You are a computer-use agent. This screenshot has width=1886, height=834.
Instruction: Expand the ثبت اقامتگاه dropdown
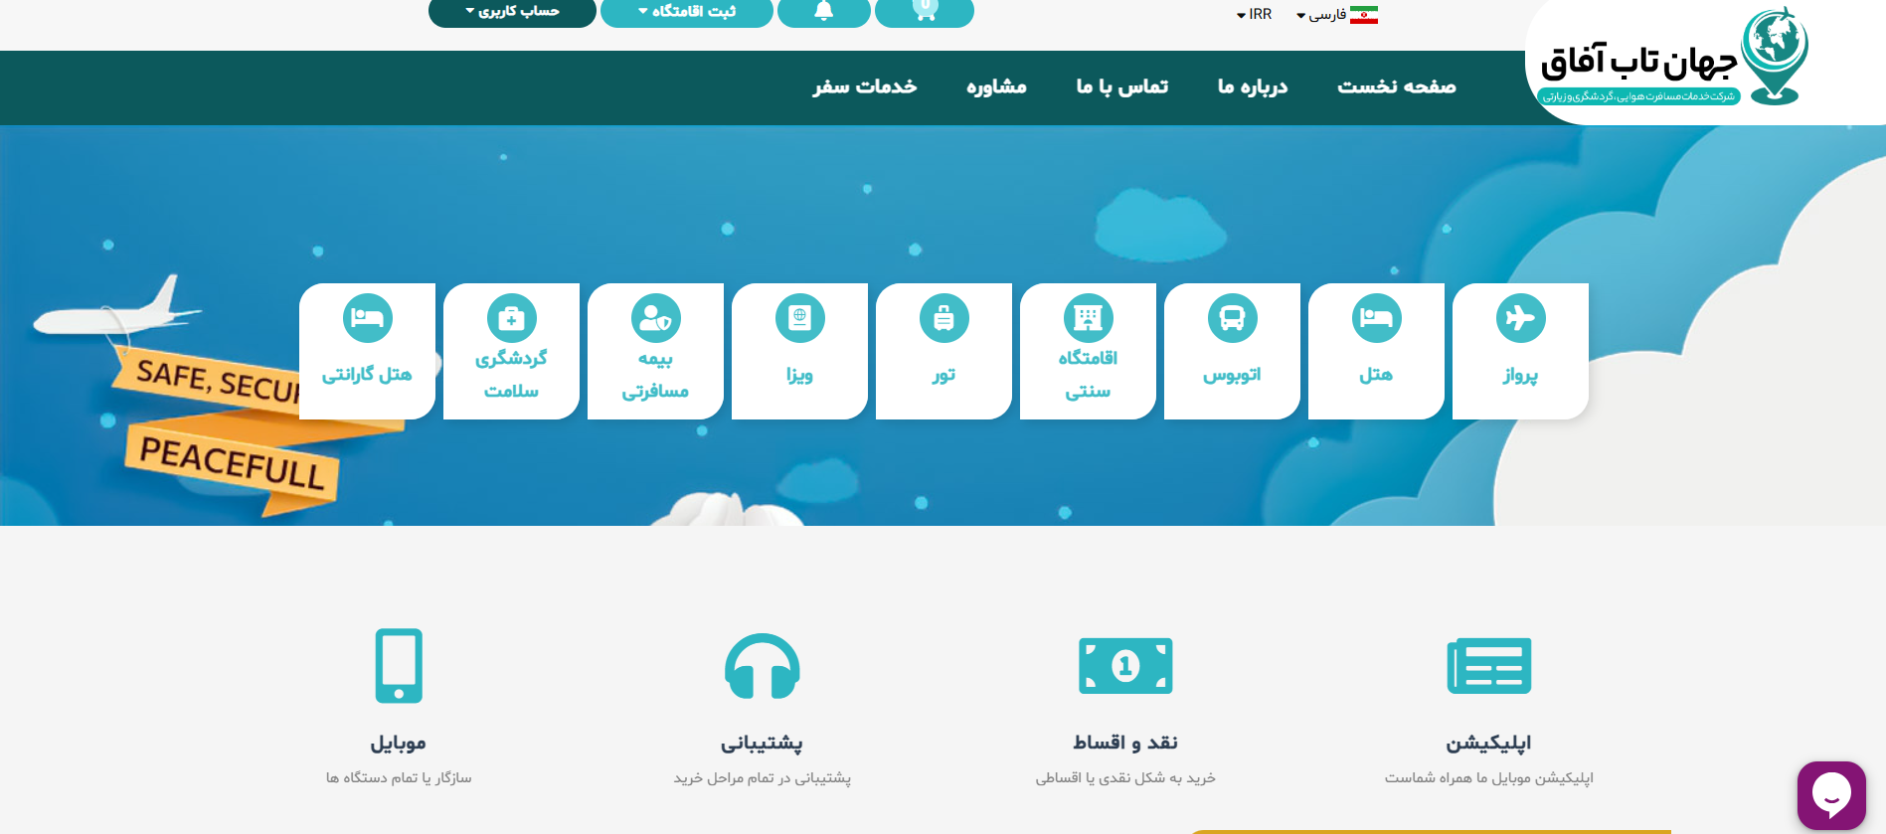point(687,12)
